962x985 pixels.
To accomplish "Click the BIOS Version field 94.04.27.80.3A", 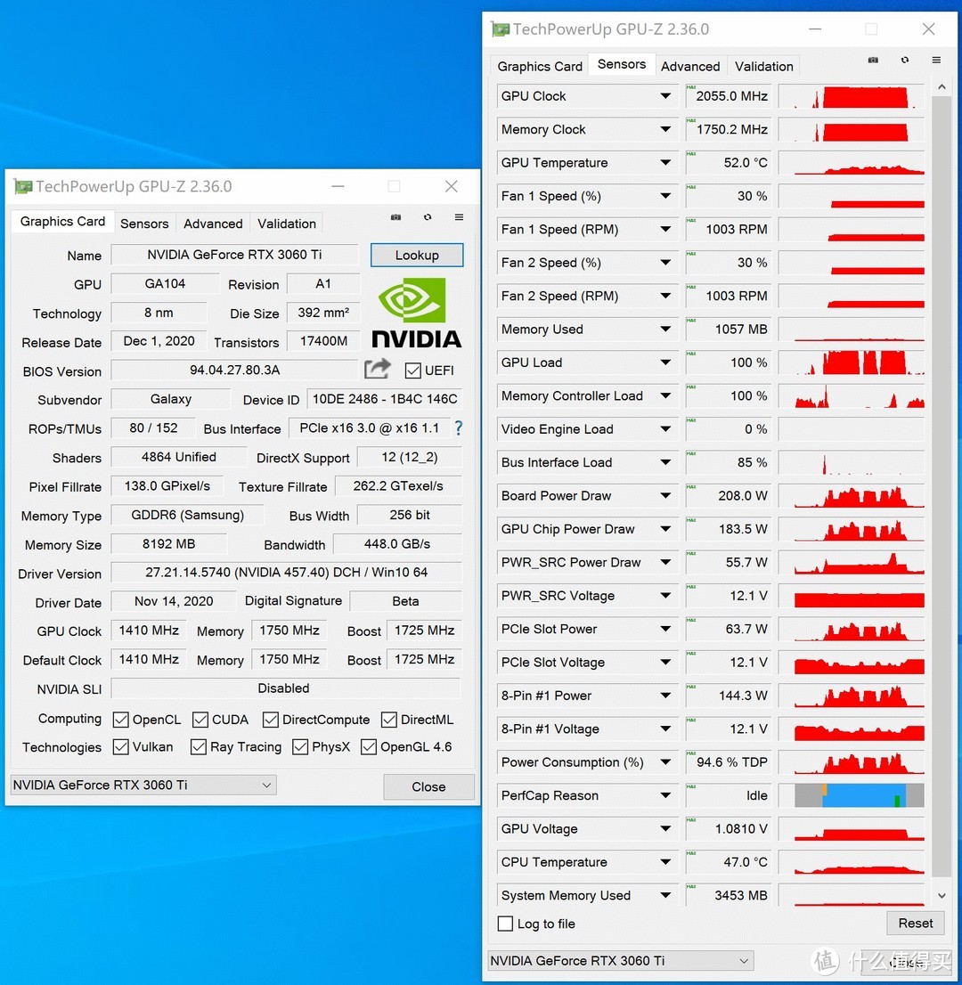I will tap(234, 370).
